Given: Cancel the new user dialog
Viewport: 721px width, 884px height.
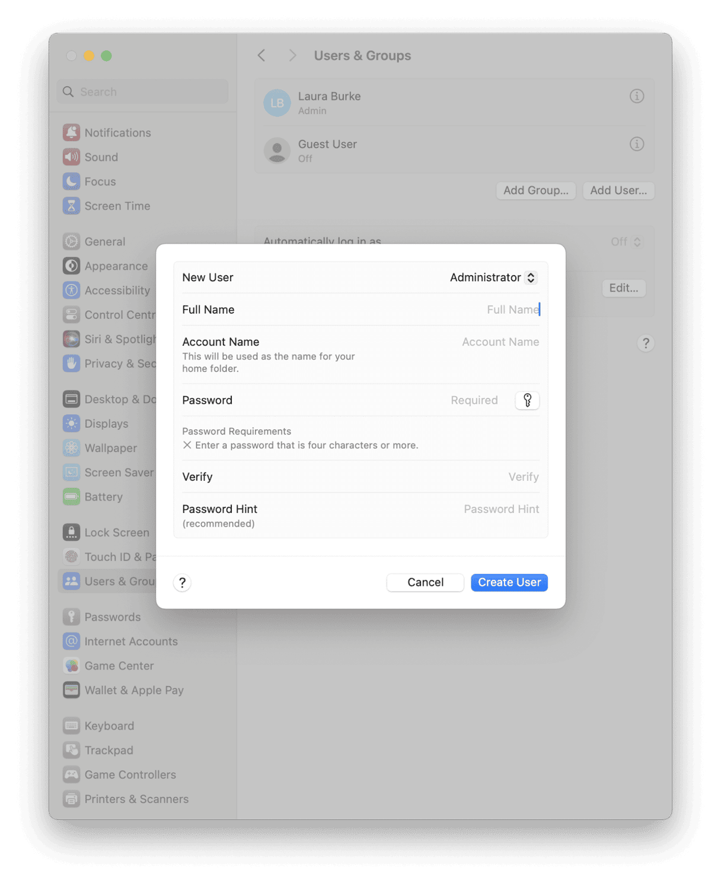Looking at the screenshot, I should pyautogui.click(x=425, y=582).
